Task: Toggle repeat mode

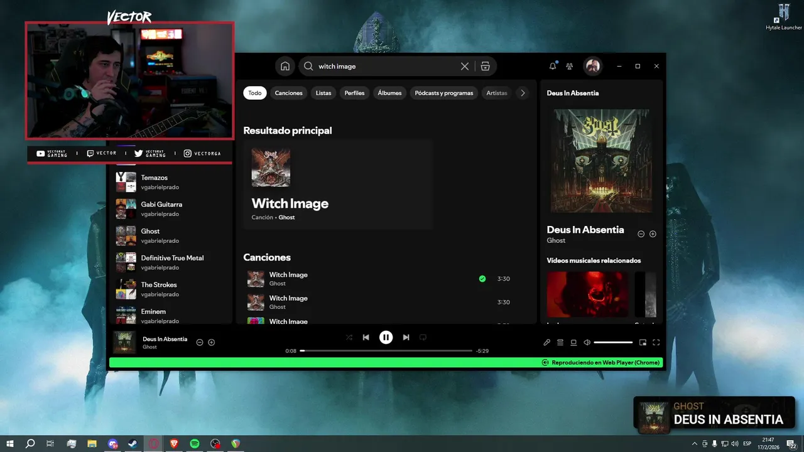Action: 423,337
